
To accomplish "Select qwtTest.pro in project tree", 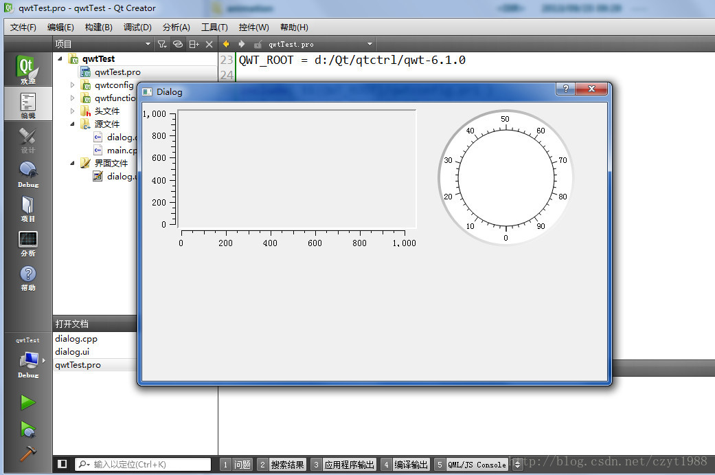I will point(117,72).
